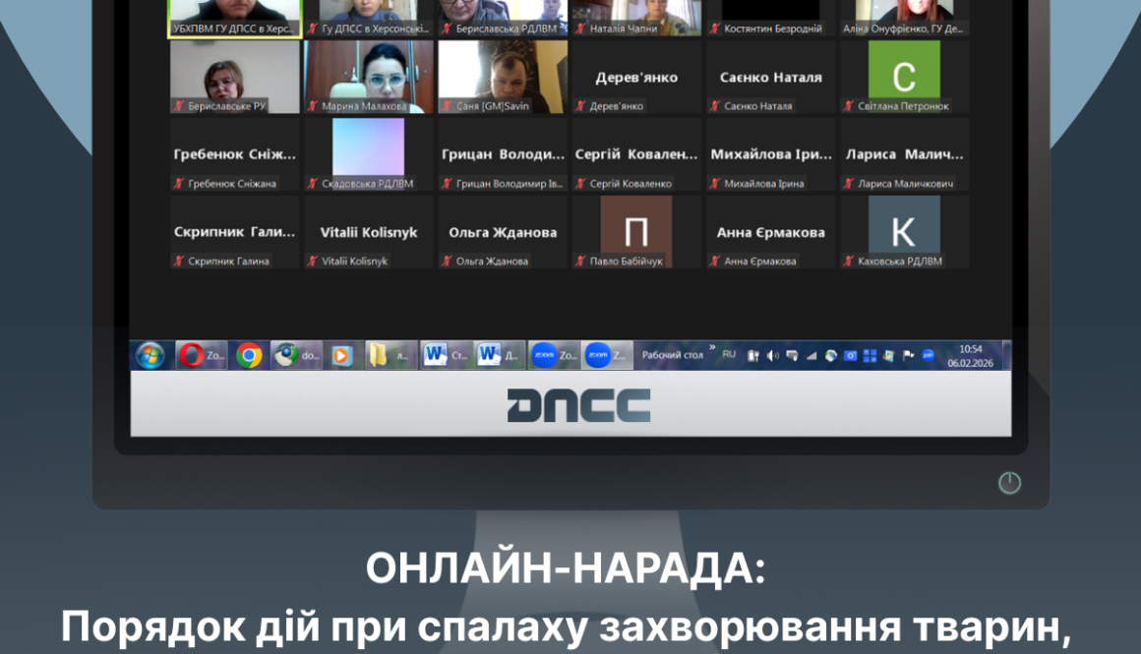Screen dimensions: 1141x654
Task: Open the Windows Start menu
Action: (149, 355)
